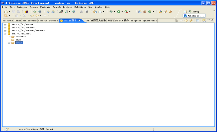Click the open perspective icon
Image resolution: width=217 pixels, height=132 pixels.
click(x=185, y=12)
